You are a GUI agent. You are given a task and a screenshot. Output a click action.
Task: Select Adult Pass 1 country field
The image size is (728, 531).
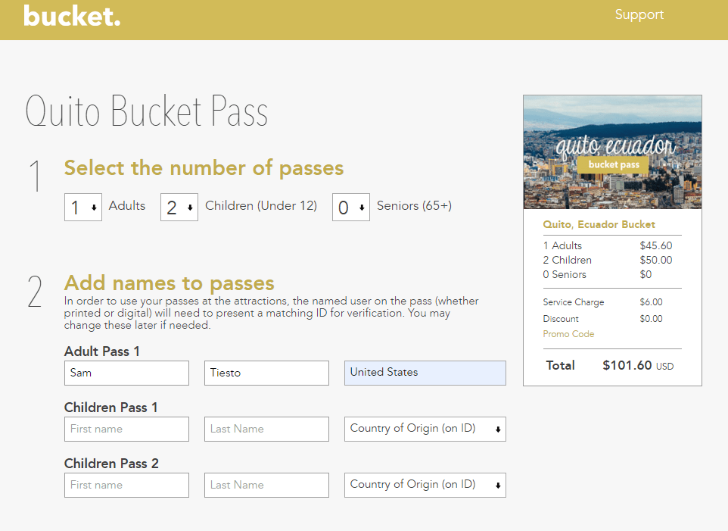425,373
